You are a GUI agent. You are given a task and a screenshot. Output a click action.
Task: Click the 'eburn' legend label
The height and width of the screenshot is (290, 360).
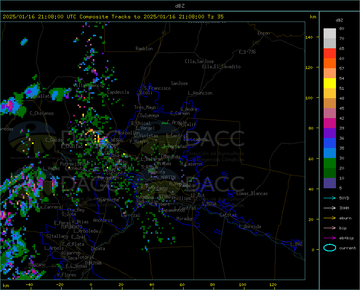pos(345,218)
